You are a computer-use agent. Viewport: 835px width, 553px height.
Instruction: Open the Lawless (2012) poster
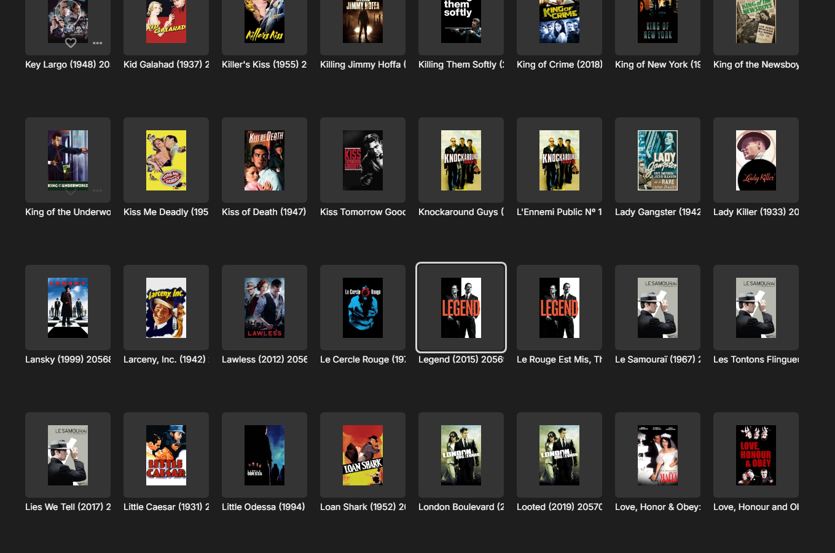click(x=264, y=308)
